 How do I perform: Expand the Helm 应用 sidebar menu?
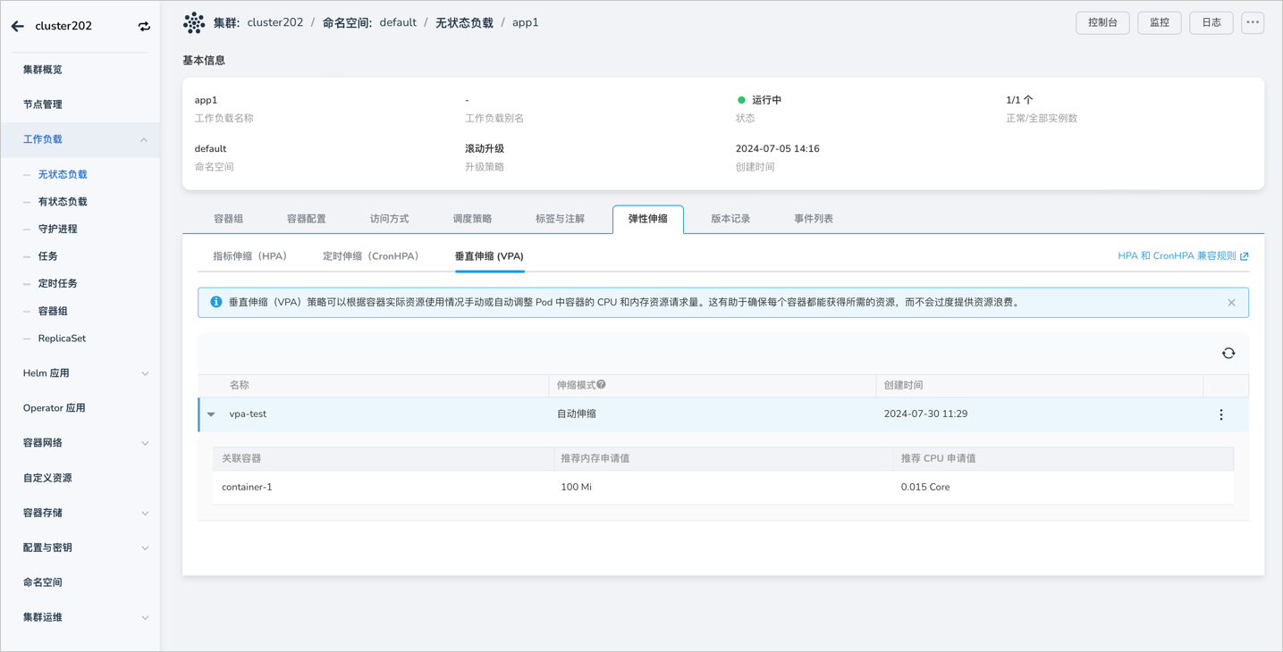click(x=145, y=374)
